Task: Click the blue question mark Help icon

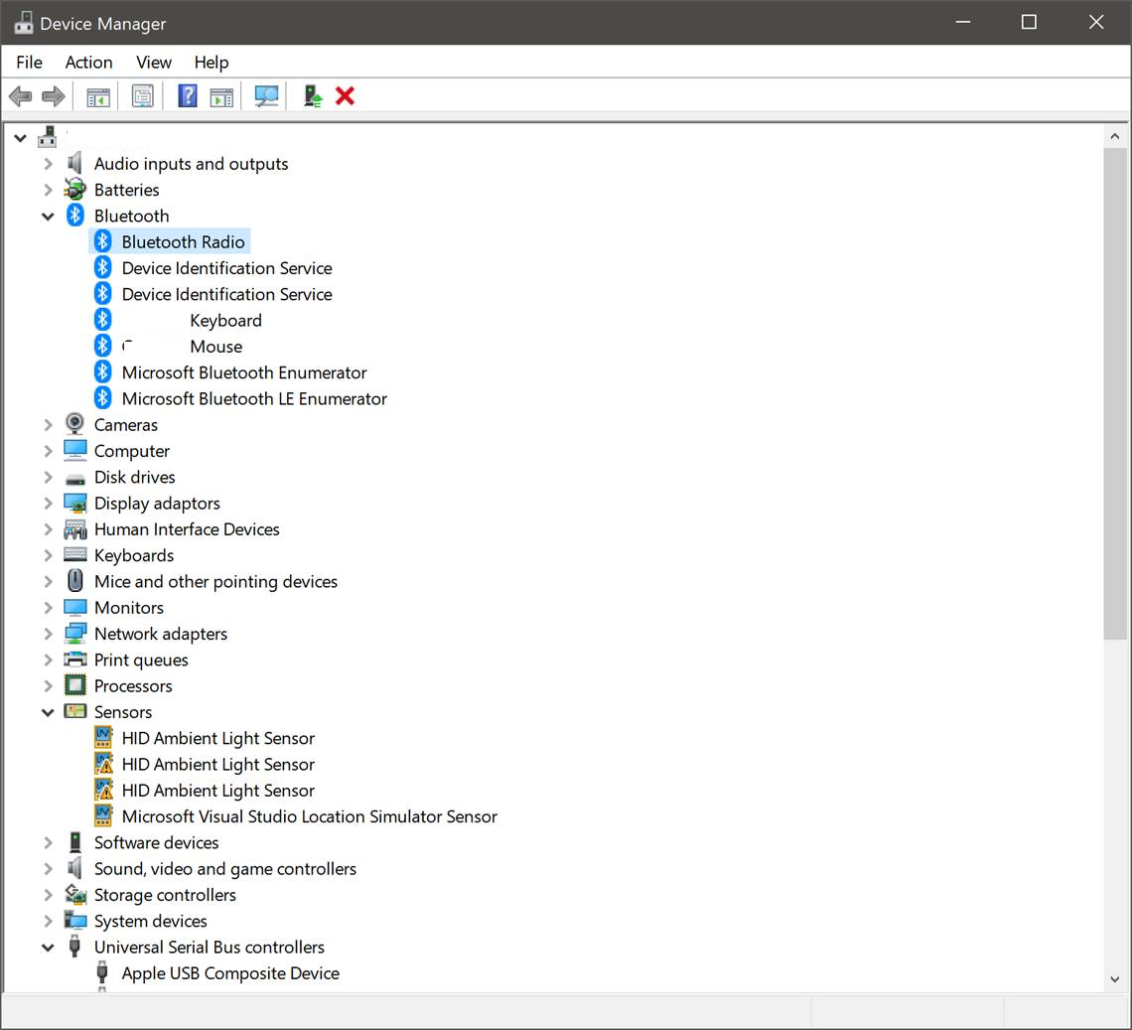Action: (x=188, y=96)
